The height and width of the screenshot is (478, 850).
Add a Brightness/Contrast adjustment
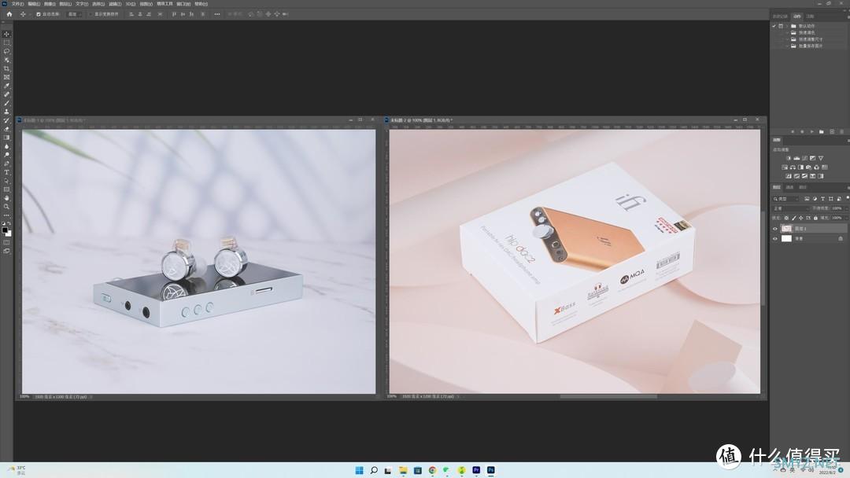(788, 158)
